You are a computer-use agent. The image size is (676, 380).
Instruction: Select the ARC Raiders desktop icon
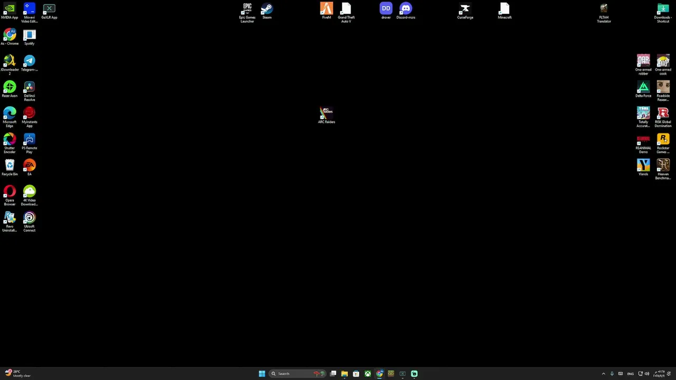(326, 116)
